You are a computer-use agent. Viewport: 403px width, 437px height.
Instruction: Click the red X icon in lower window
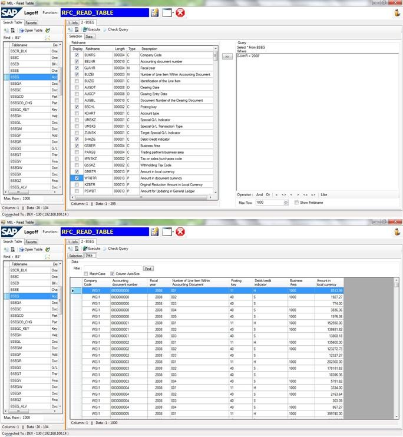click(180, 231)
